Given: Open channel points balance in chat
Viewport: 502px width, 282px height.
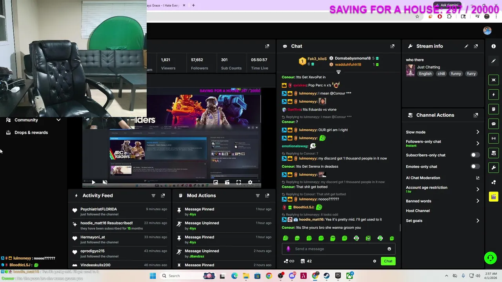Looking at the screenshot, I should [x=289, y=261].
